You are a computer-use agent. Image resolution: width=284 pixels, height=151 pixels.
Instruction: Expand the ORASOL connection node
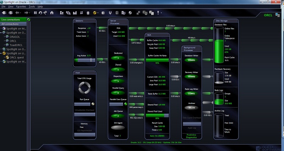[x=5, y=36]
